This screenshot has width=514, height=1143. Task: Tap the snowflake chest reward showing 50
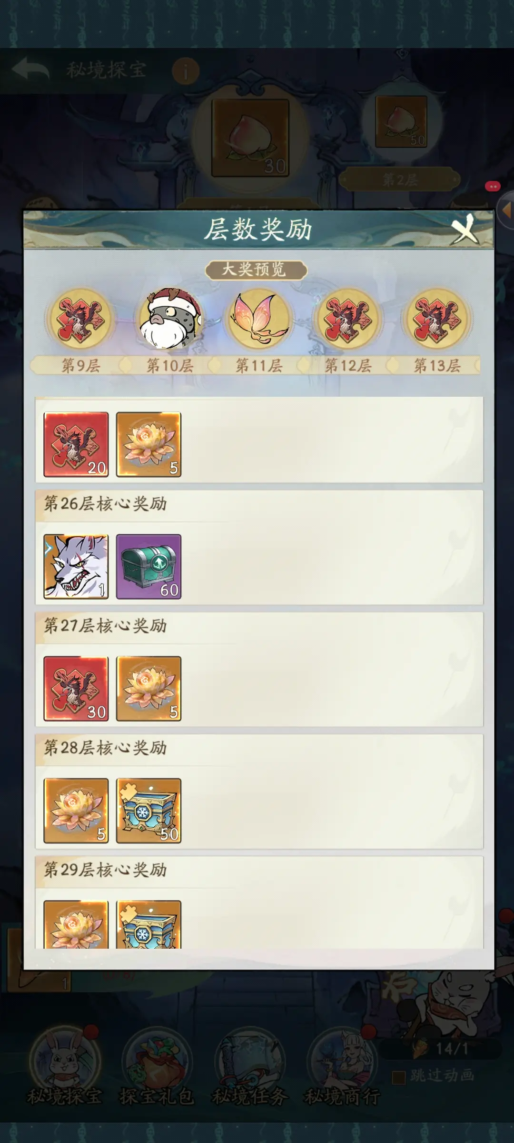pyautogui.click(x=148, y=811)
